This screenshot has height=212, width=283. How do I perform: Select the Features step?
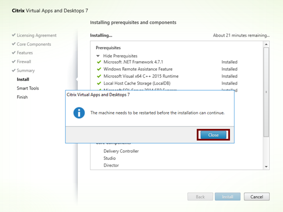[x=25, y=53]
